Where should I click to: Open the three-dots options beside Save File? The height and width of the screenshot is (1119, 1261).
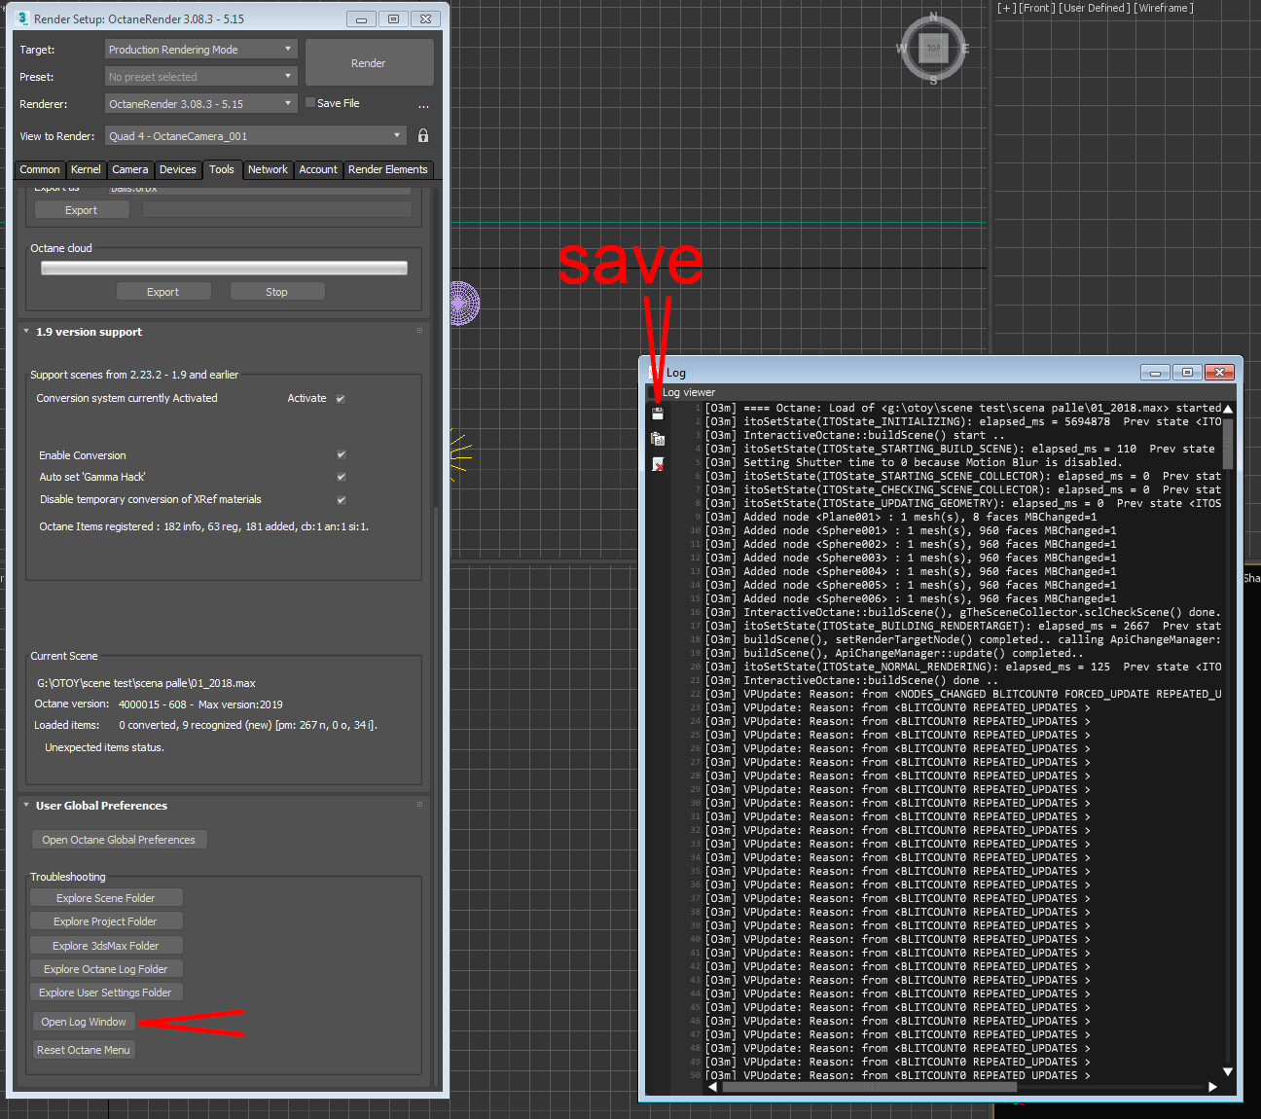(x=423, y=104)
